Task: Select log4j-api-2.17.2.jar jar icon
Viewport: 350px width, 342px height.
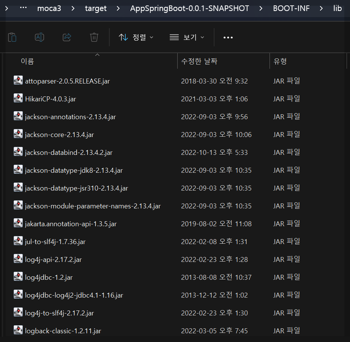Action: (18, 259)
